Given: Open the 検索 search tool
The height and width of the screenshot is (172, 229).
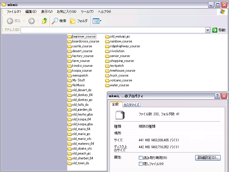Looking at the screenshot, I should (x=59, y=21).
